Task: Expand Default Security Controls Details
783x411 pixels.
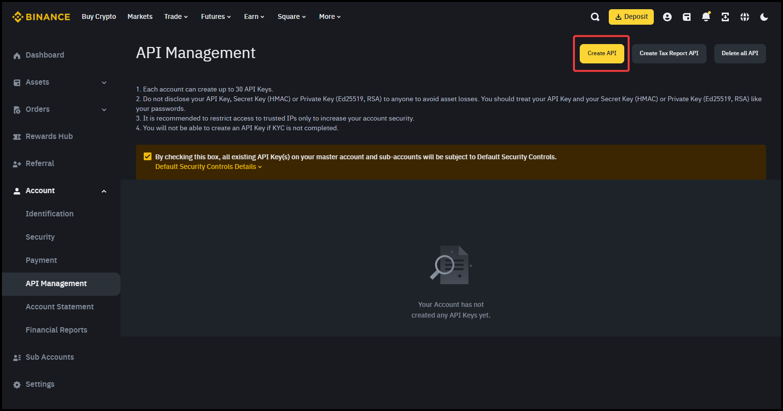Action: click(x=208, y=167)
